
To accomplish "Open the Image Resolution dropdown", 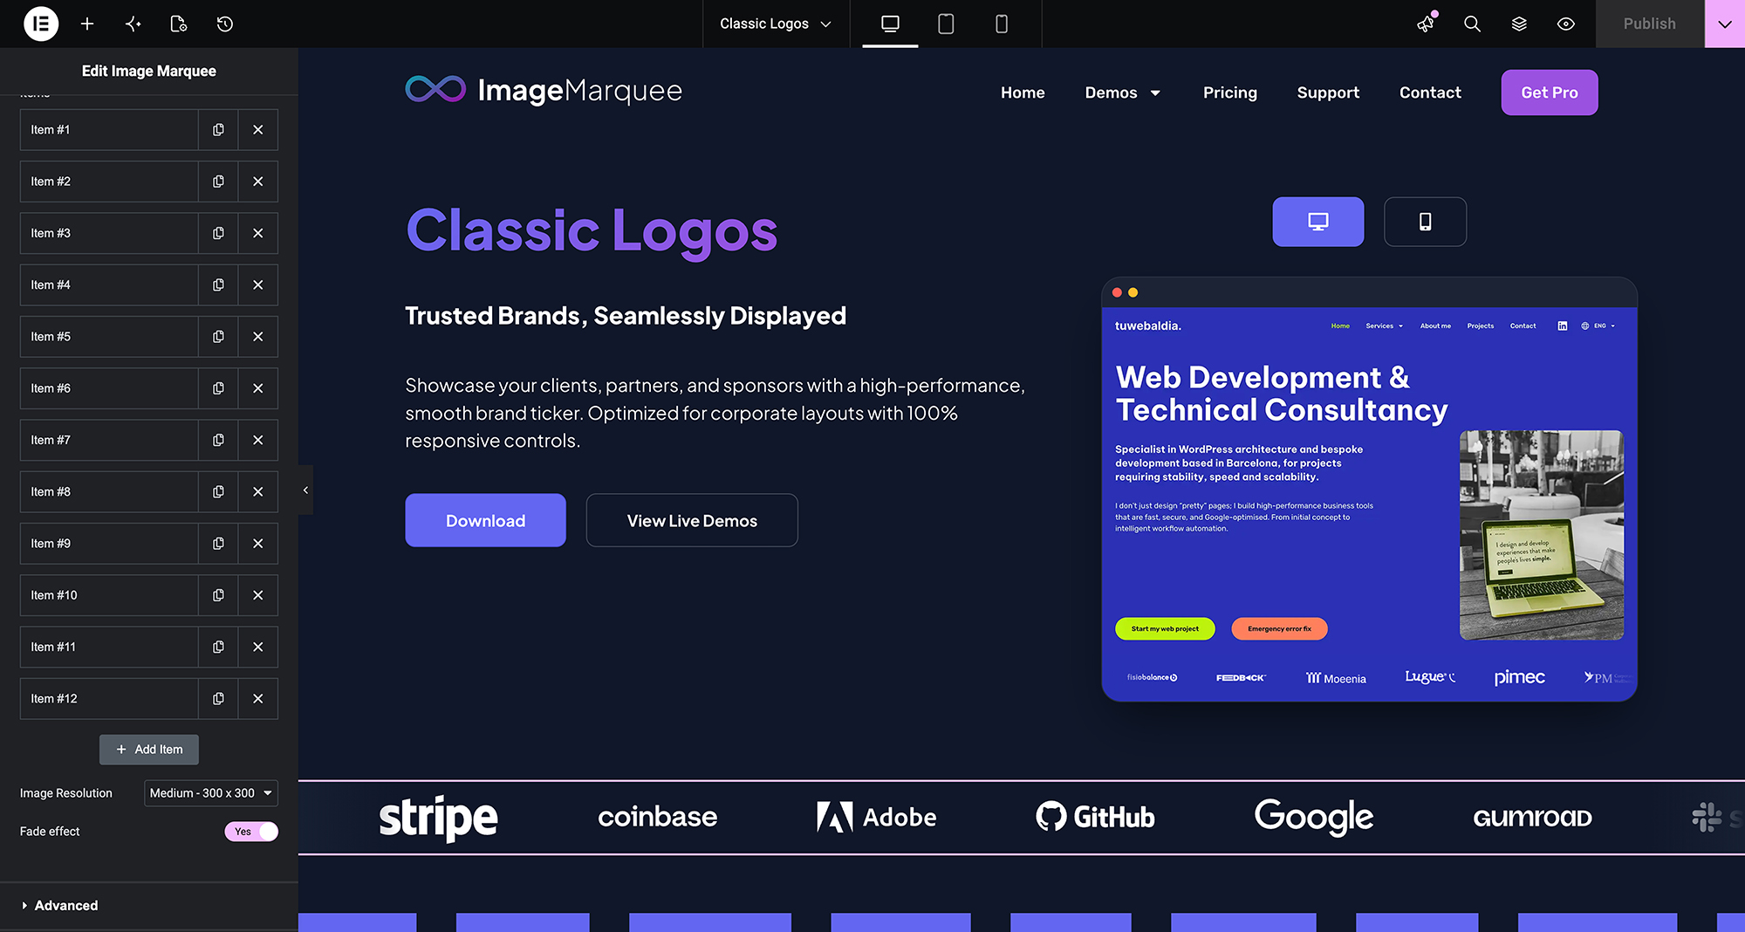I will [211, 793].
